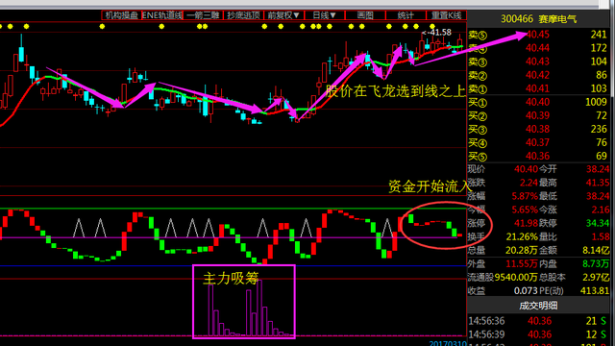Select the 卖① ask level icon
Screen dimensions: 615x346
(478, 89)
